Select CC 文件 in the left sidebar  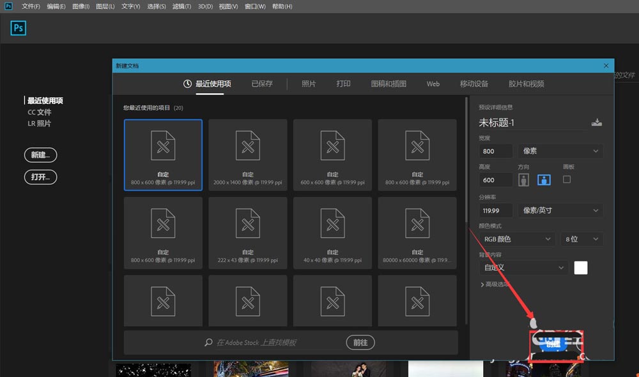pos(40,112)
